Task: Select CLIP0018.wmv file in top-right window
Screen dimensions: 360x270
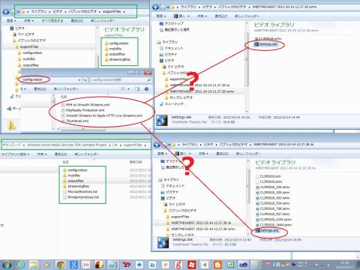Action: click(x=268, y=39)
